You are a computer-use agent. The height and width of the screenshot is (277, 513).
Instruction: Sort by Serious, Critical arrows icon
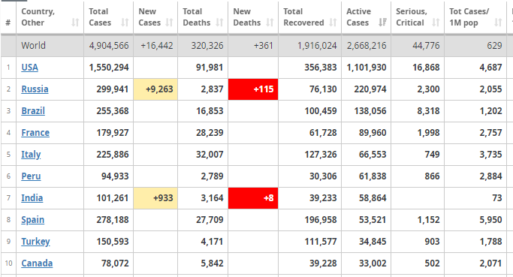click(436, 23)
